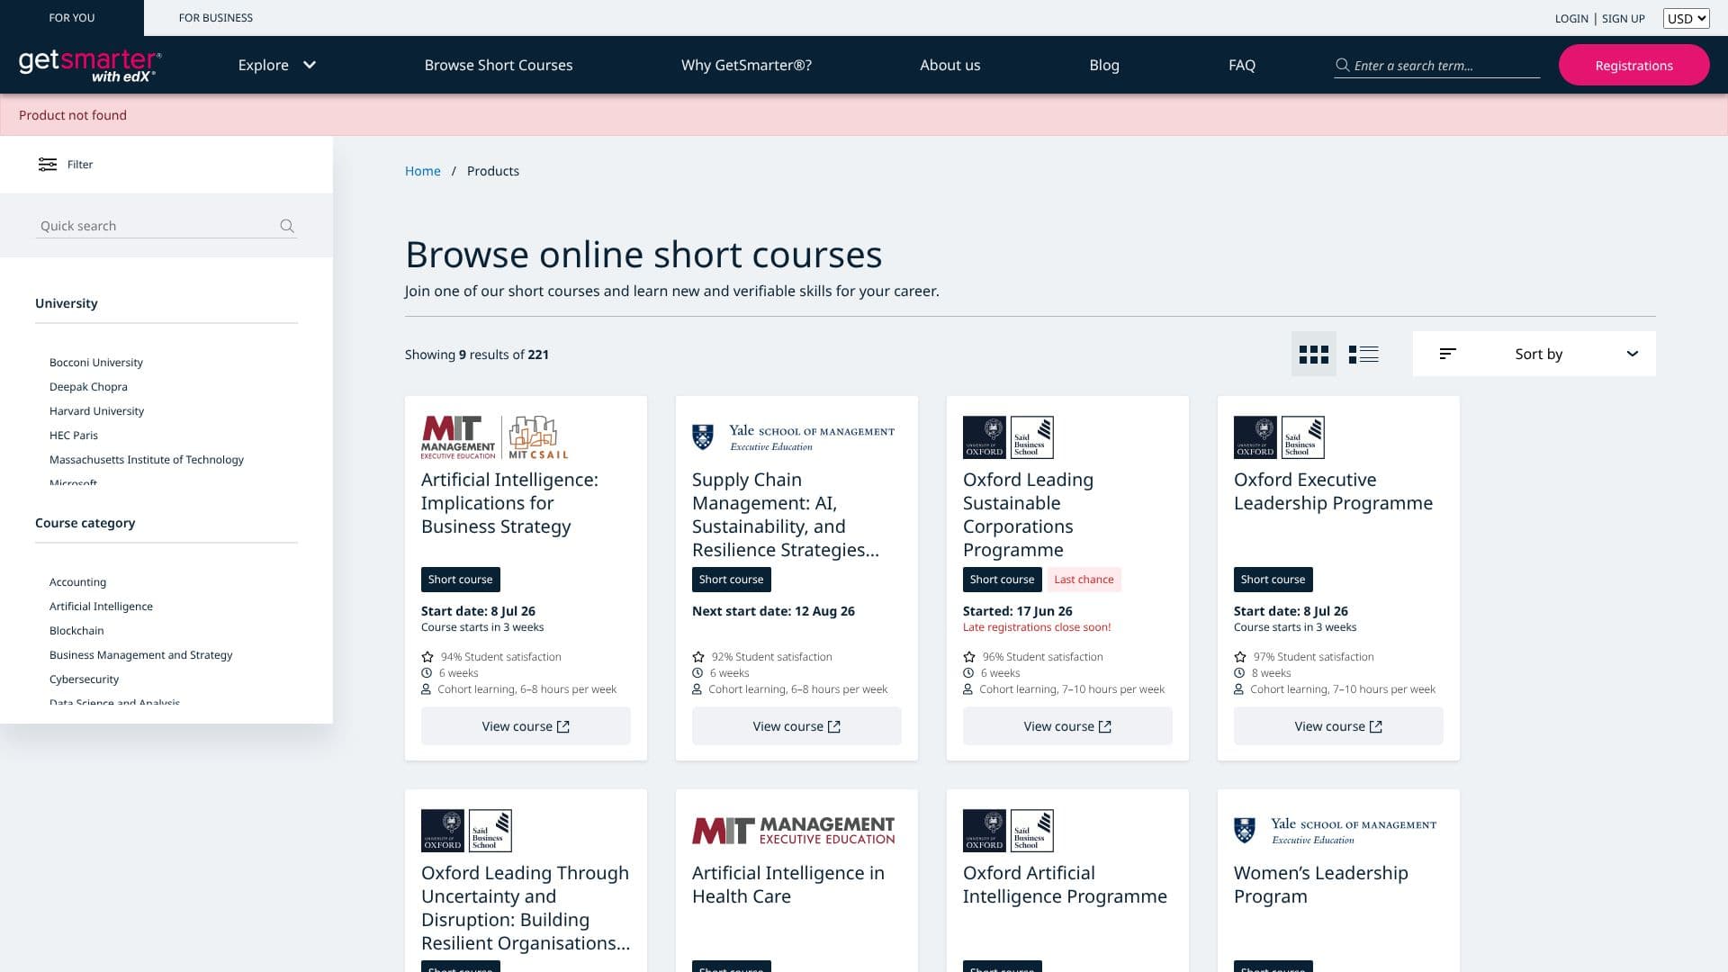Click the Yale logo on Supply Chain card

point(793,437)
